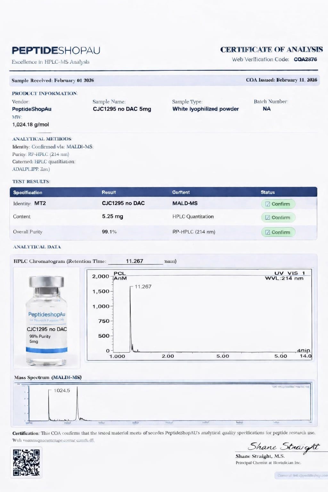Click the 99.1% purity result
328x492 pixels.
coord(109,232)
